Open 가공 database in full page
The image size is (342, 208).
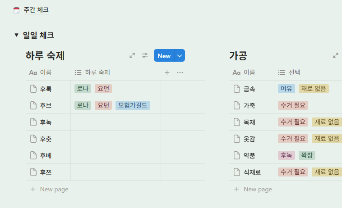coord(336,55)
